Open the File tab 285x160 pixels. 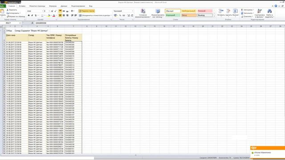click(x=2, y=6)
